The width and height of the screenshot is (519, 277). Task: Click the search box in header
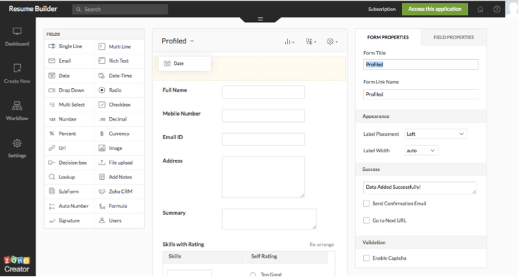[x=120, y=9]
